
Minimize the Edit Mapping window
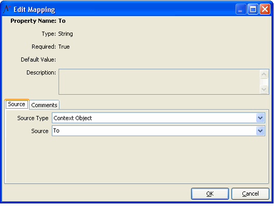click(x=241, y=9)
